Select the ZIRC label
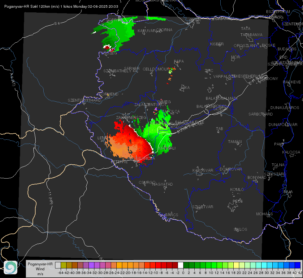The height and width of the screenshot is (278, 303). click(209, 71)
